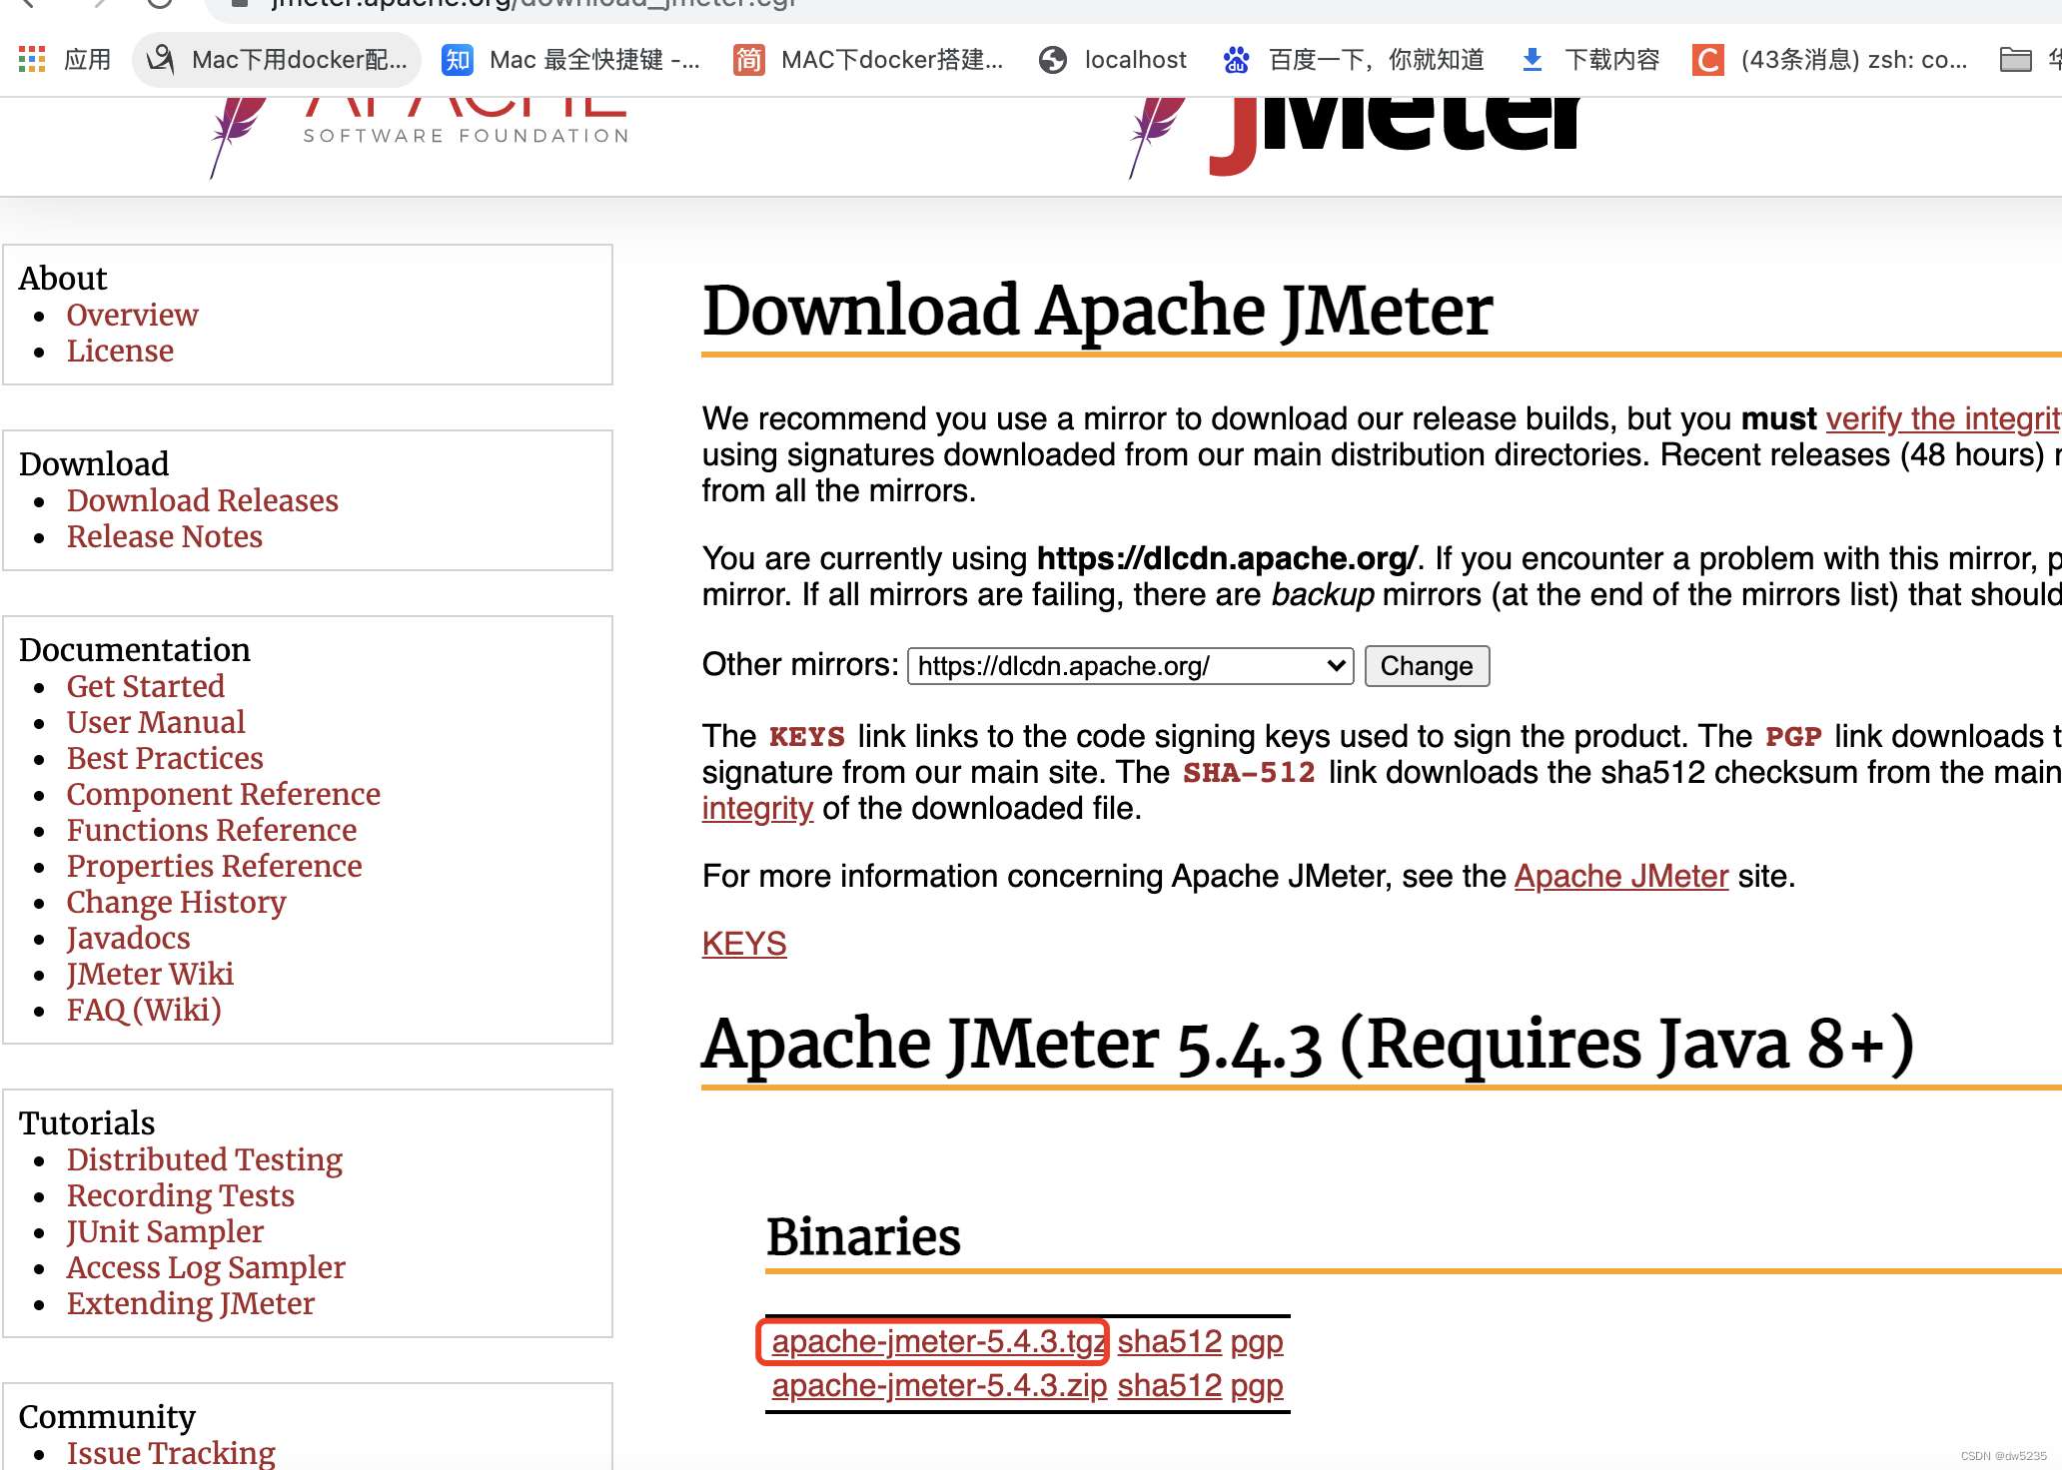Open the User Manual
The width and height of the screenshot is (2062, 1470).
tap(156, 722)
